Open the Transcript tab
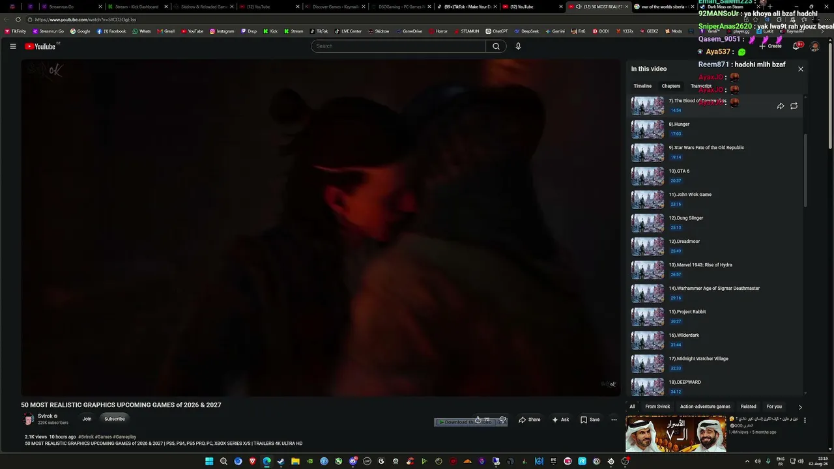 tap(701, 86)
